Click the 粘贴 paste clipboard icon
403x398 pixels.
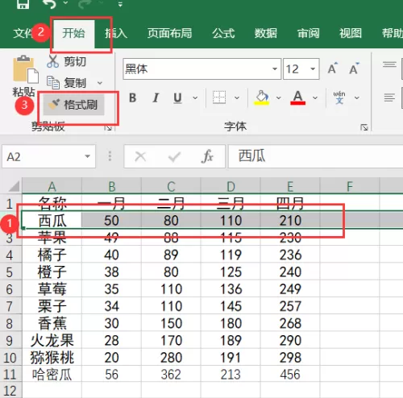(x=26, y=69)
